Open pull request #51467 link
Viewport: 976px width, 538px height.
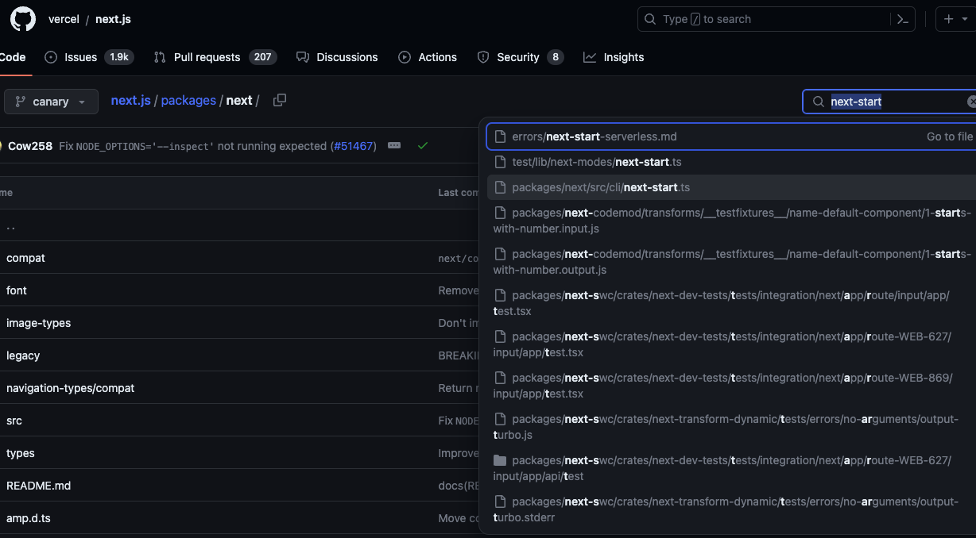click(x=353, y=146)
